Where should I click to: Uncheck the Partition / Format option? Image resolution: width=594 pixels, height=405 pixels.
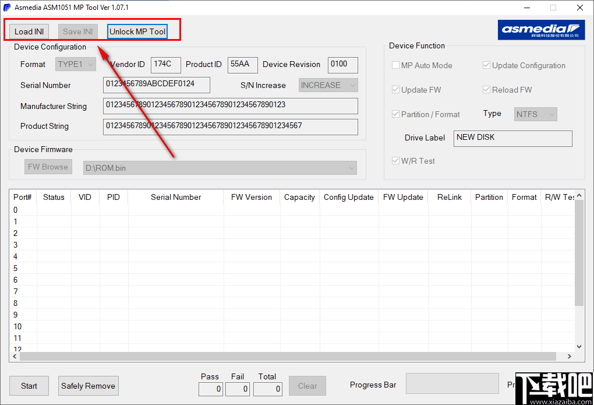tap(395, 114)
